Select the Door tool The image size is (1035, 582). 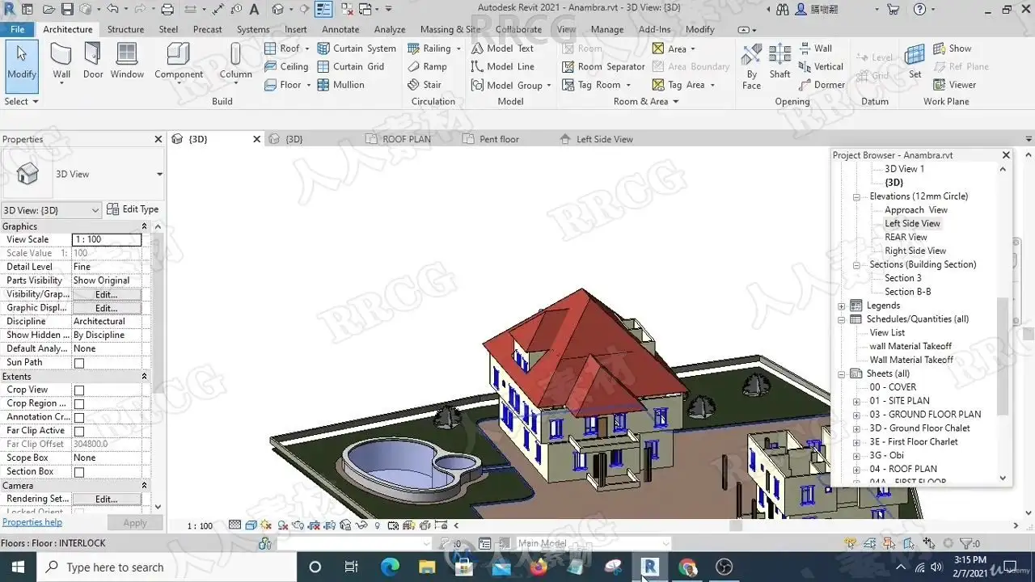point(93,62)
